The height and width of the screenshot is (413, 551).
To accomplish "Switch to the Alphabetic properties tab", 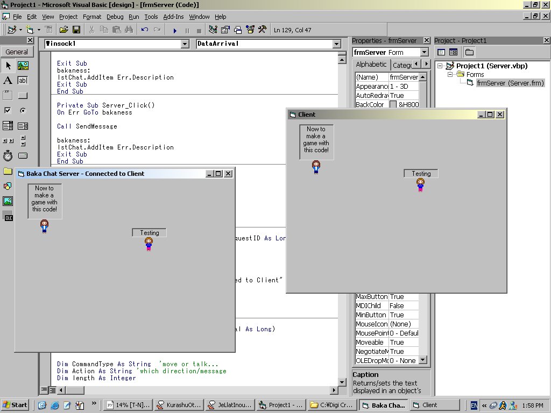I will pos(371,65).
